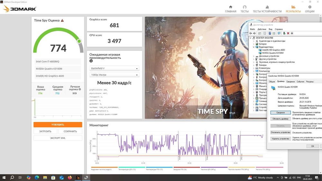Click Back arrow in Device Manager toolbar
Image resolution: width=322 pixels, height=181 pixels.
251,33
